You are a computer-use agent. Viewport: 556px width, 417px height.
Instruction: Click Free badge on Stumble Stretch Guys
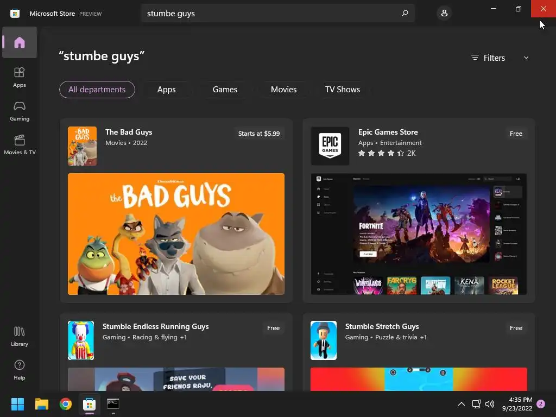pos(516,328)
